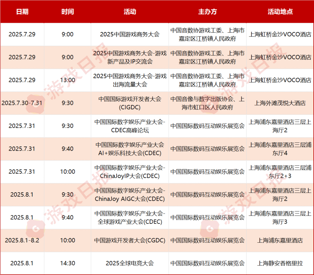This screenshot has width=314, height=275.
Task: Click the 活动地点 column header
Action: (x=280, y=12)
